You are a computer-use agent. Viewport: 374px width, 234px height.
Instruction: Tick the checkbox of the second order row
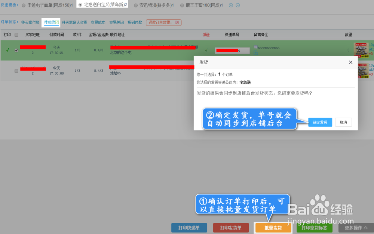[x=16, y=71]
